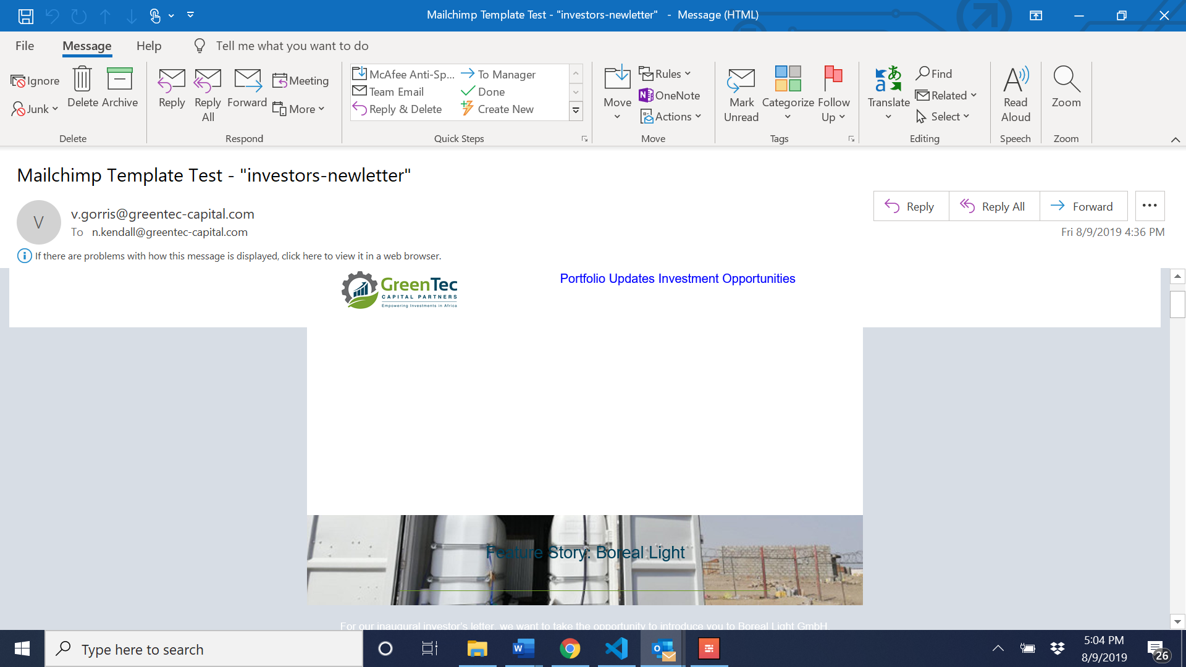Viewport: 1186px width, 667px height.
Task: Switch to the Help ribbon tab
Action: [x=148, y=46]
